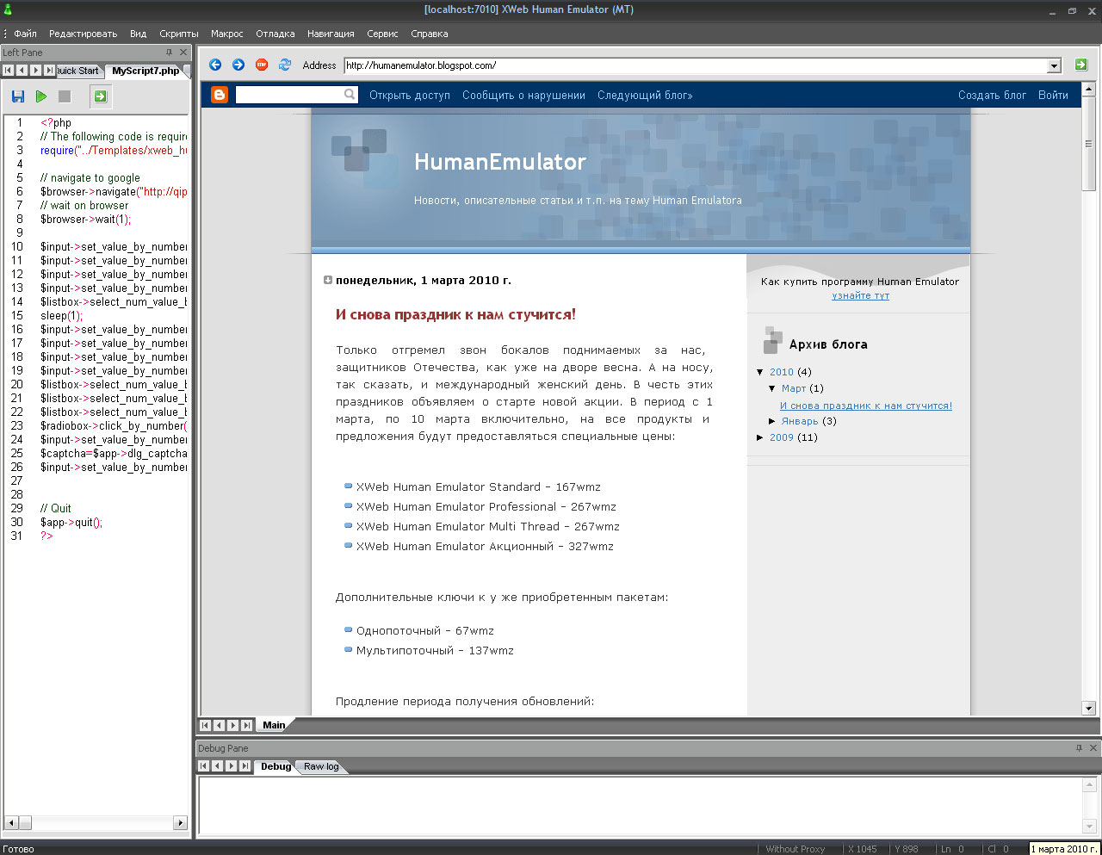The height and width of the screenshot is (855, 1102).
Task: Expand the Январь archive month
Action: point(772,421)
